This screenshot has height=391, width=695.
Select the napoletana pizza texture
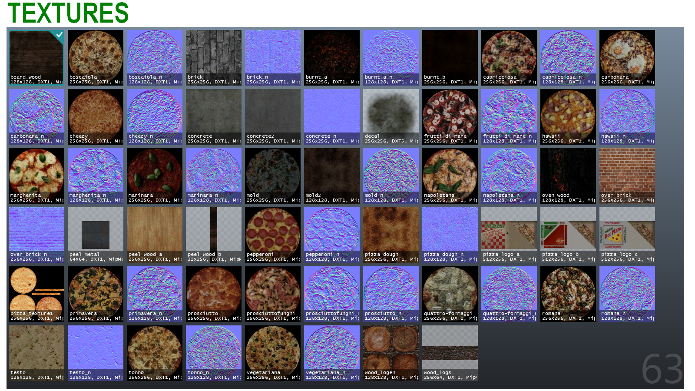pos(450,176)
